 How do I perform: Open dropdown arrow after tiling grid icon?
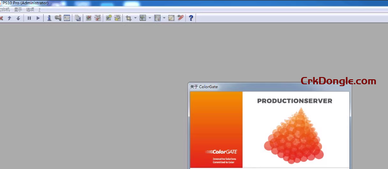[x=164, y=18]
